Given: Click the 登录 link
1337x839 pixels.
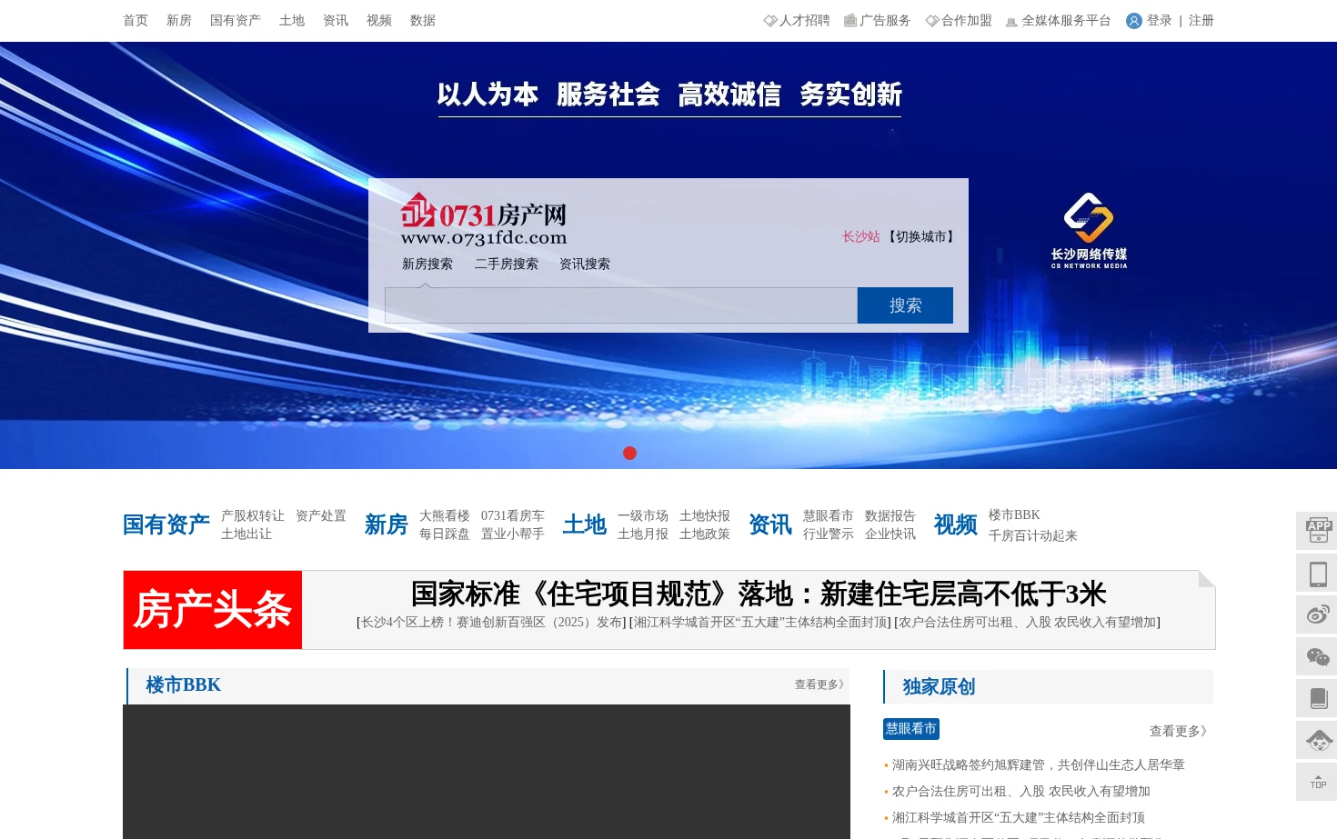Looking at the screenshot, I should point(1160,21).
